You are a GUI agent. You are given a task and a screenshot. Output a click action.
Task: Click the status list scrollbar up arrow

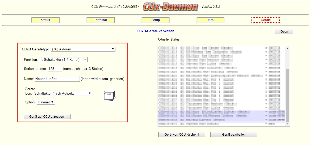(x=287, y=49)
